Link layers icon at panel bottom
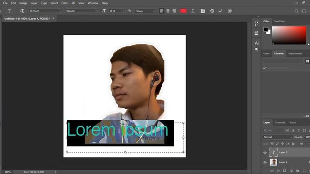 (272, 171)
